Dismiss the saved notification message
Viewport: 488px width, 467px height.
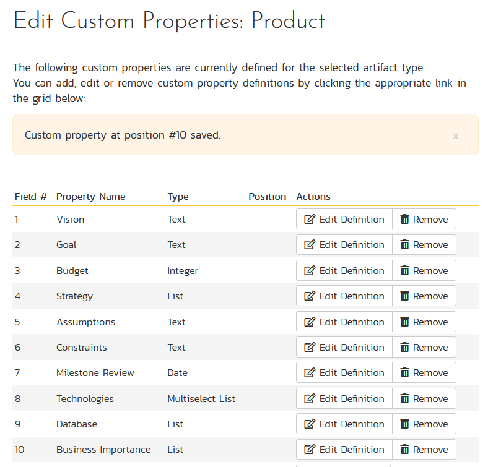(x=456, y=136)
